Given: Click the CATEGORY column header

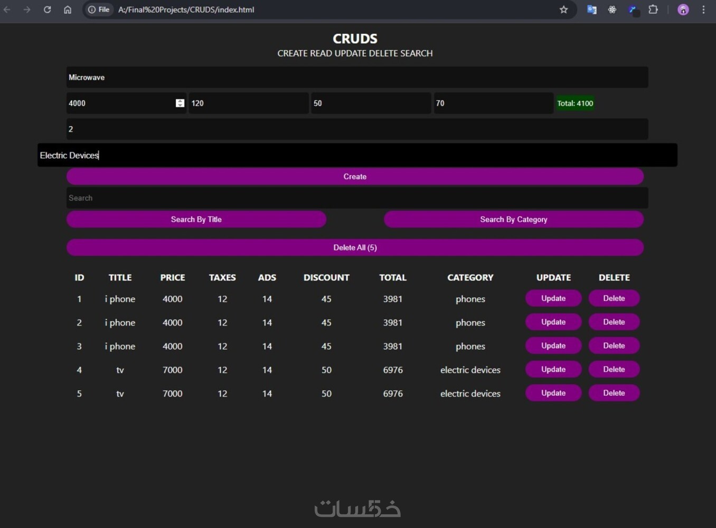Looking at the screenshot, I should click(470, 277).
